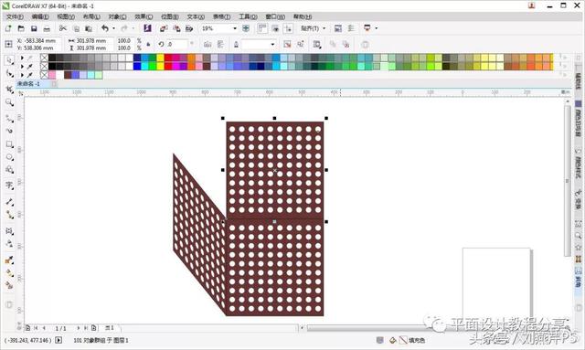
Task: Click the Cut scissors icon
Action: pos(63,28)
